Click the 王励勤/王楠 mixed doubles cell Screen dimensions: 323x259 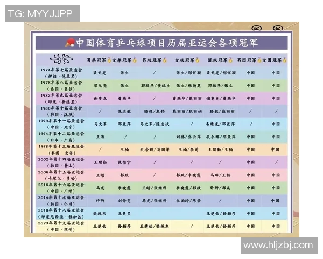(220, 149)
